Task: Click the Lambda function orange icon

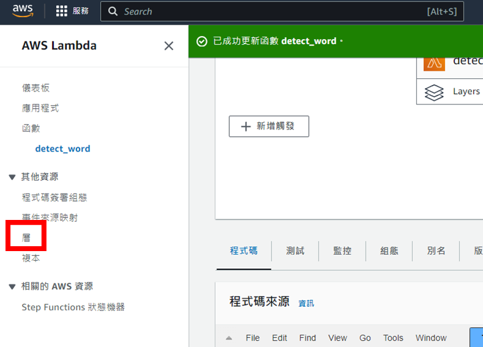Action: [434, 64]
